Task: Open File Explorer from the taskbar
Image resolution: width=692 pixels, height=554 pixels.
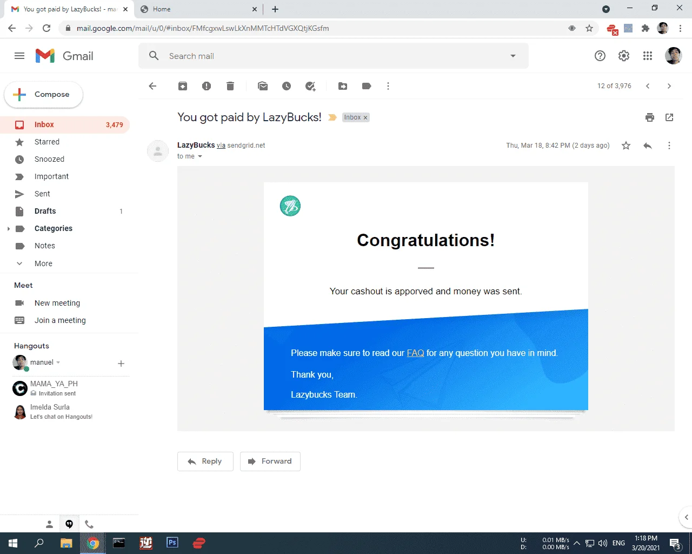Action: coord(66,543)
